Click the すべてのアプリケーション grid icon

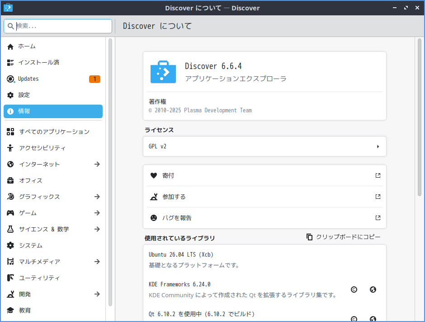tap(10, 132)
